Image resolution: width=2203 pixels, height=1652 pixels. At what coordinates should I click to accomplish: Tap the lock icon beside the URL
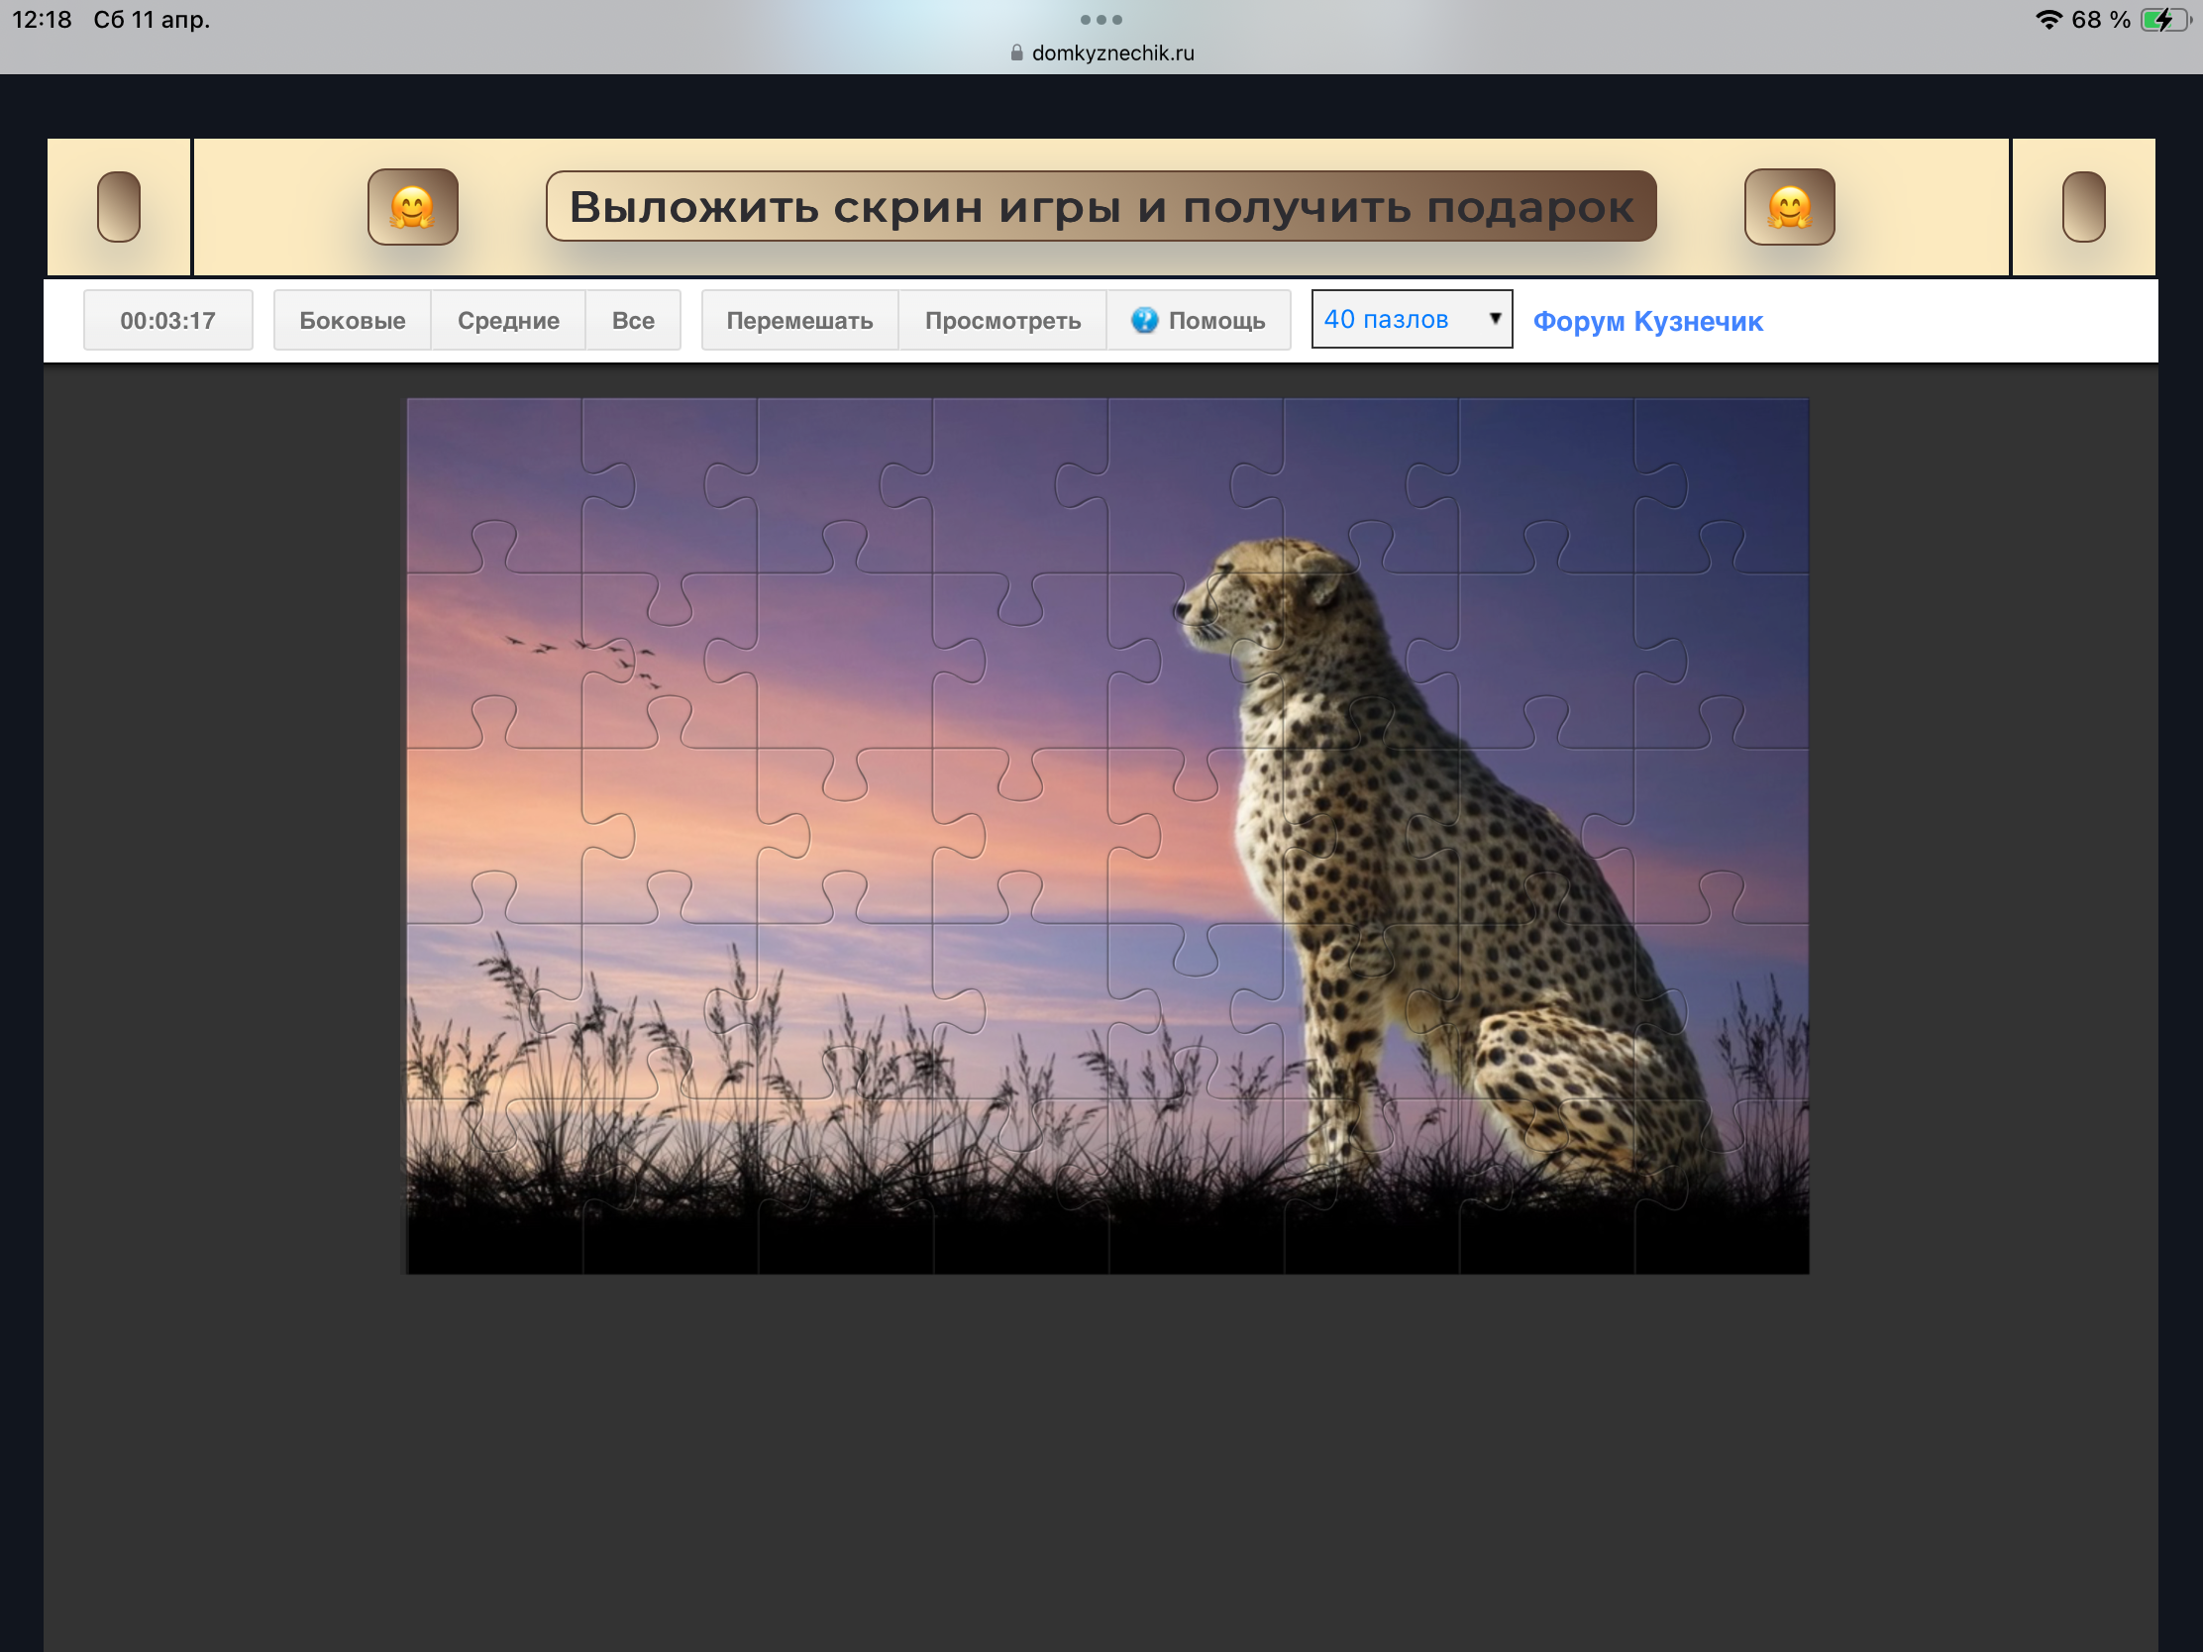(1016, 52)
